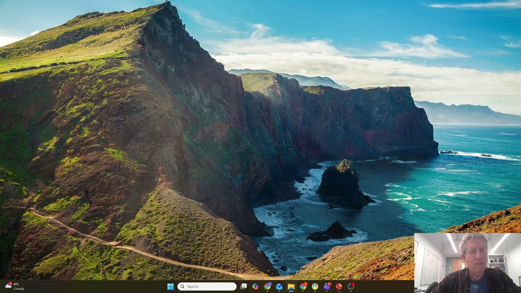The width and height of the screenshot is (521, 293).
Task: Open the OBS Studio taskbar icon
Action: (x=351, y=286)
